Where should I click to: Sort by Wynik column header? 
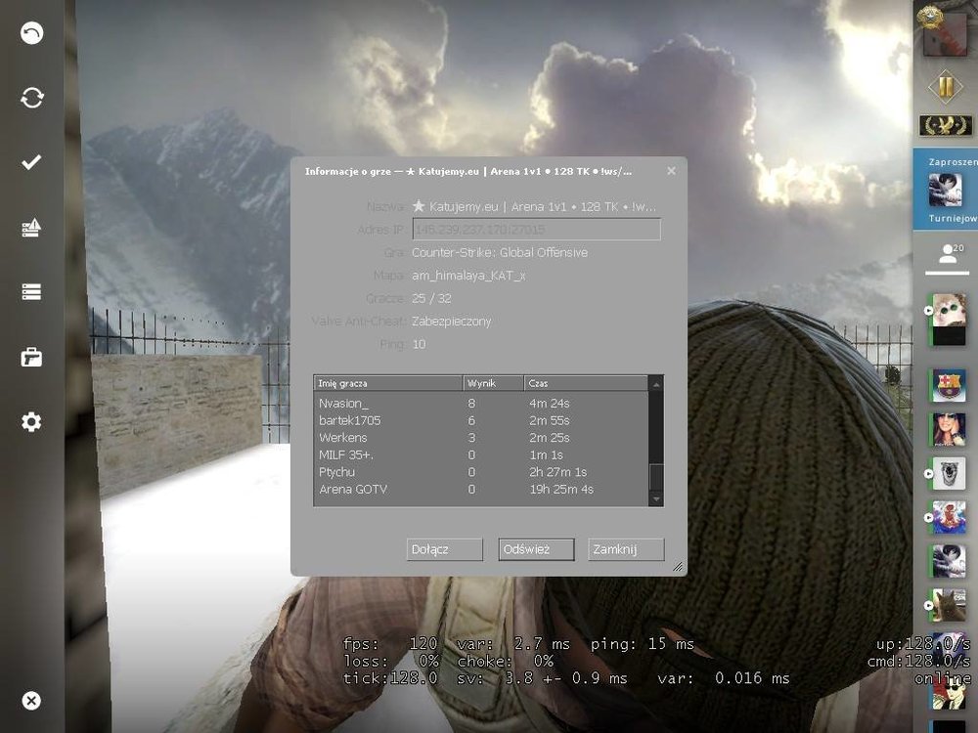493,383
